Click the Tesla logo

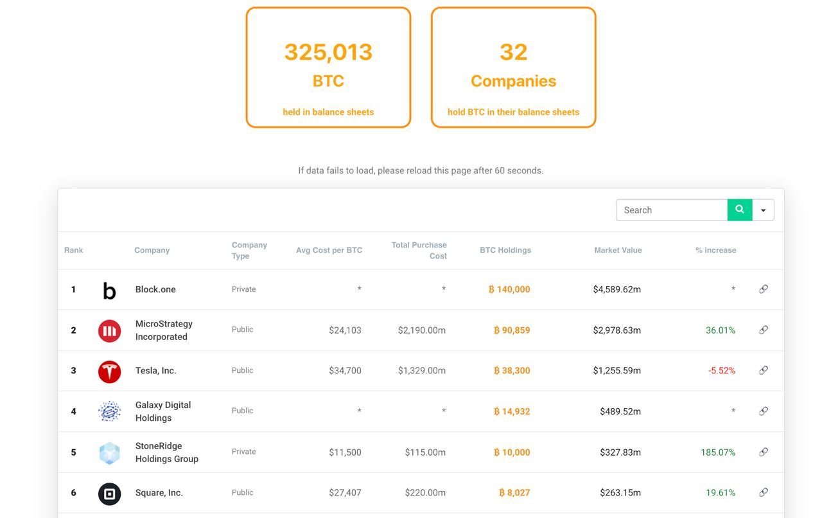coord(109,371)
